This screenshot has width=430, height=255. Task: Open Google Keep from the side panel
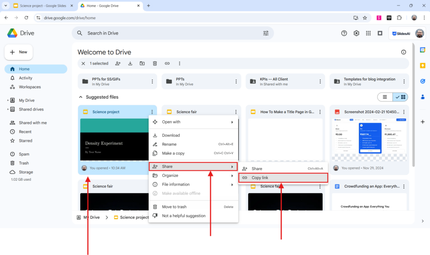point(423,65)
